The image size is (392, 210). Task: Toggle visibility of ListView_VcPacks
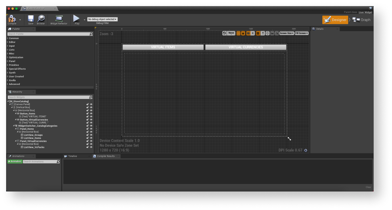click(91, 147)
